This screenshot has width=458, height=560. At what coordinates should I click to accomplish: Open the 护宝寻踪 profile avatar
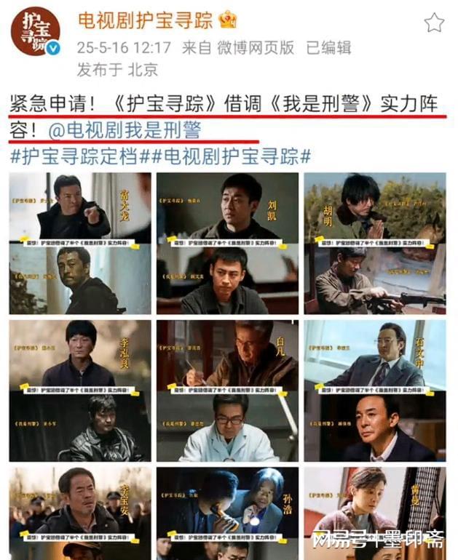[x=36, y=31]
